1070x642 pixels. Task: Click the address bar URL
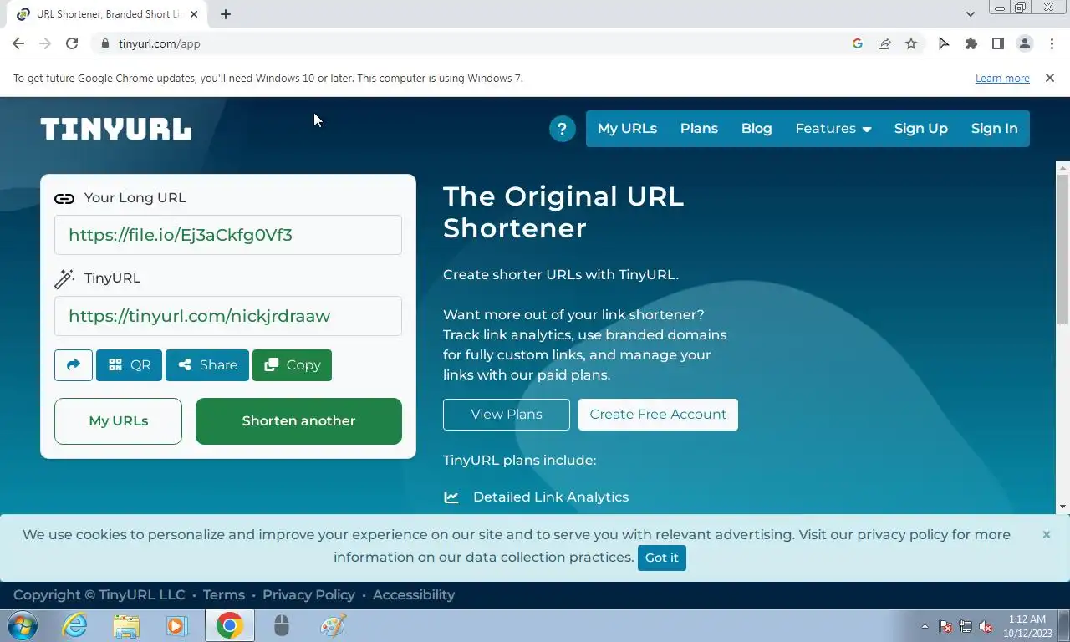tap(160, 43)
